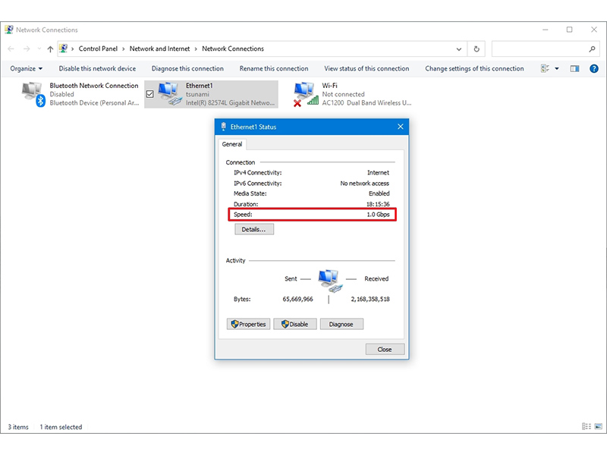Navigate to Network and Internet breadcrumb
The height and width of the screenshot is (455, 607).
pyautogui.click(x=159, y=49)
